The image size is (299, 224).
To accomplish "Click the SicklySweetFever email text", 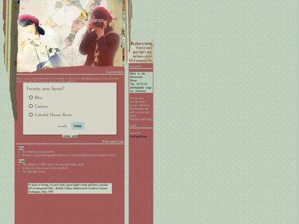I will point(141,119).
